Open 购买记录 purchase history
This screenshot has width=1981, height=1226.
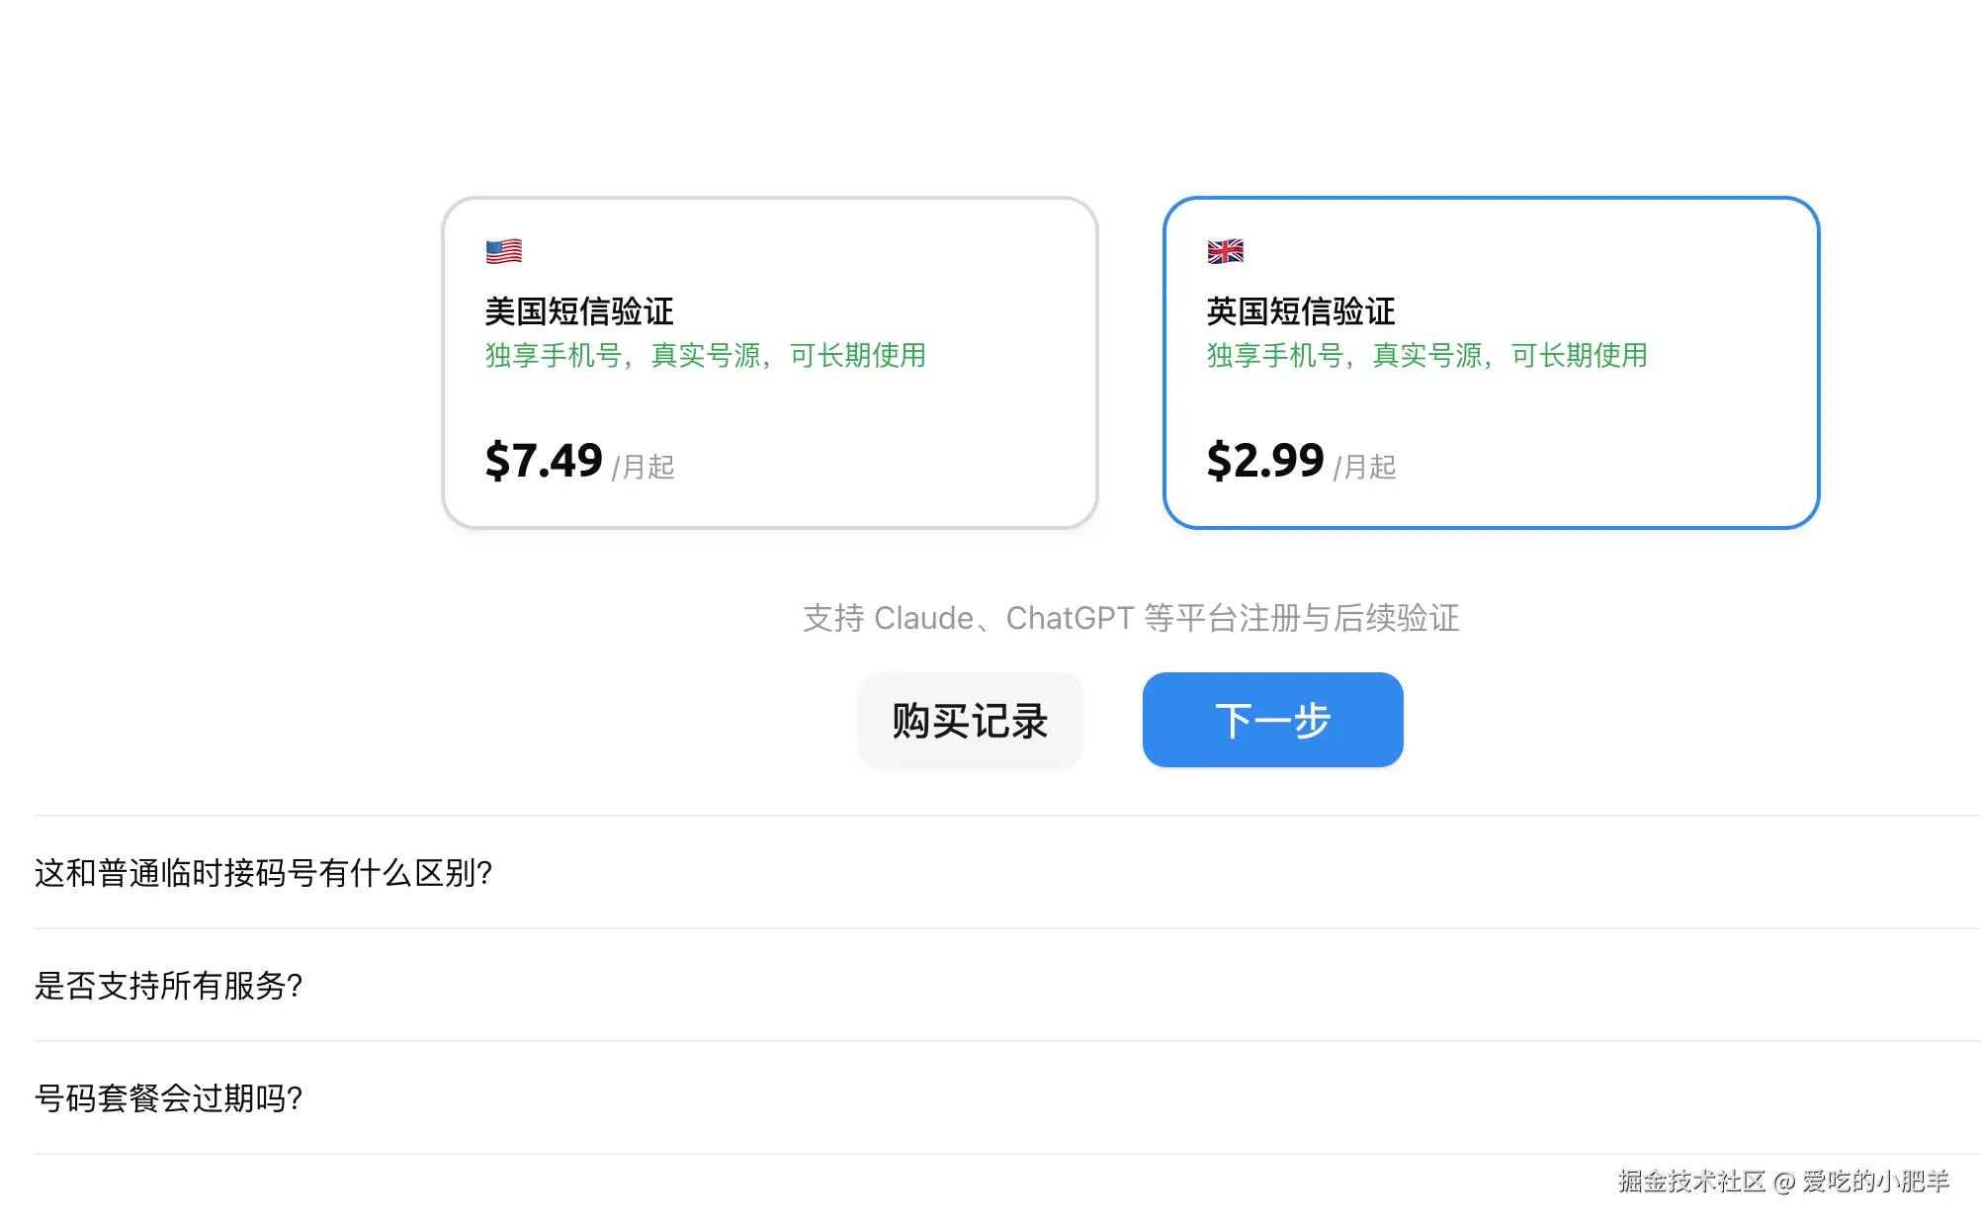coord(970,721)
